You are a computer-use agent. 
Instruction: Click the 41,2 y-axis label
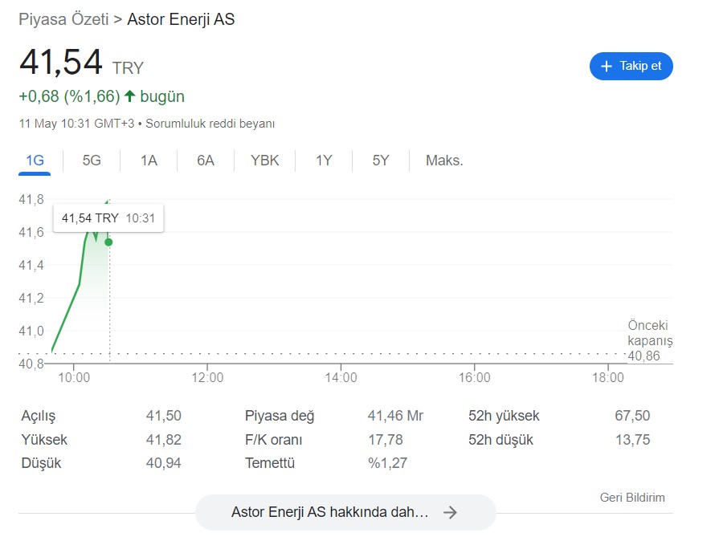31,298
